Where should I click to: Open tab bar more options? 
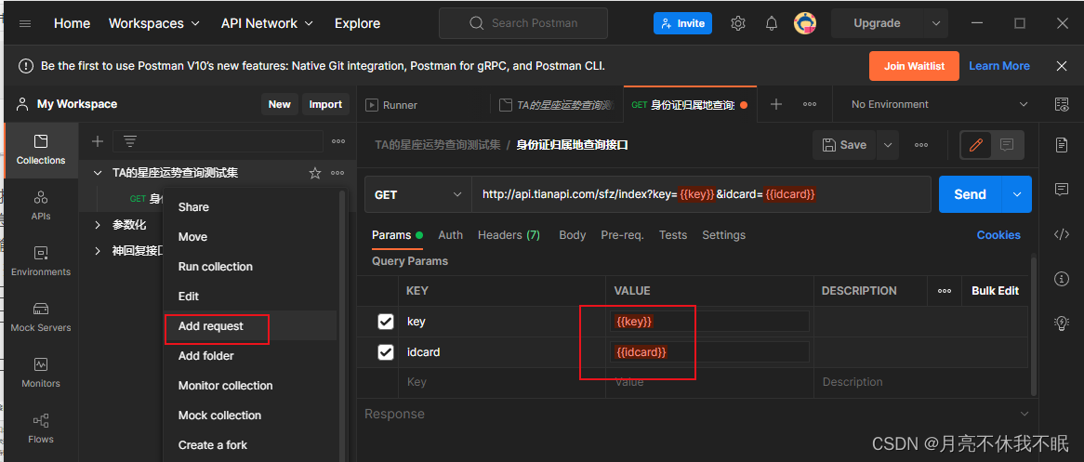tap(810, 104)
